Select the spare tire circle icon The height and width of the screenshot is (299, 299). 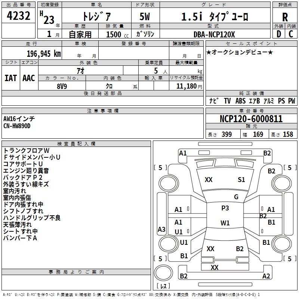click(x=163, y=273)
